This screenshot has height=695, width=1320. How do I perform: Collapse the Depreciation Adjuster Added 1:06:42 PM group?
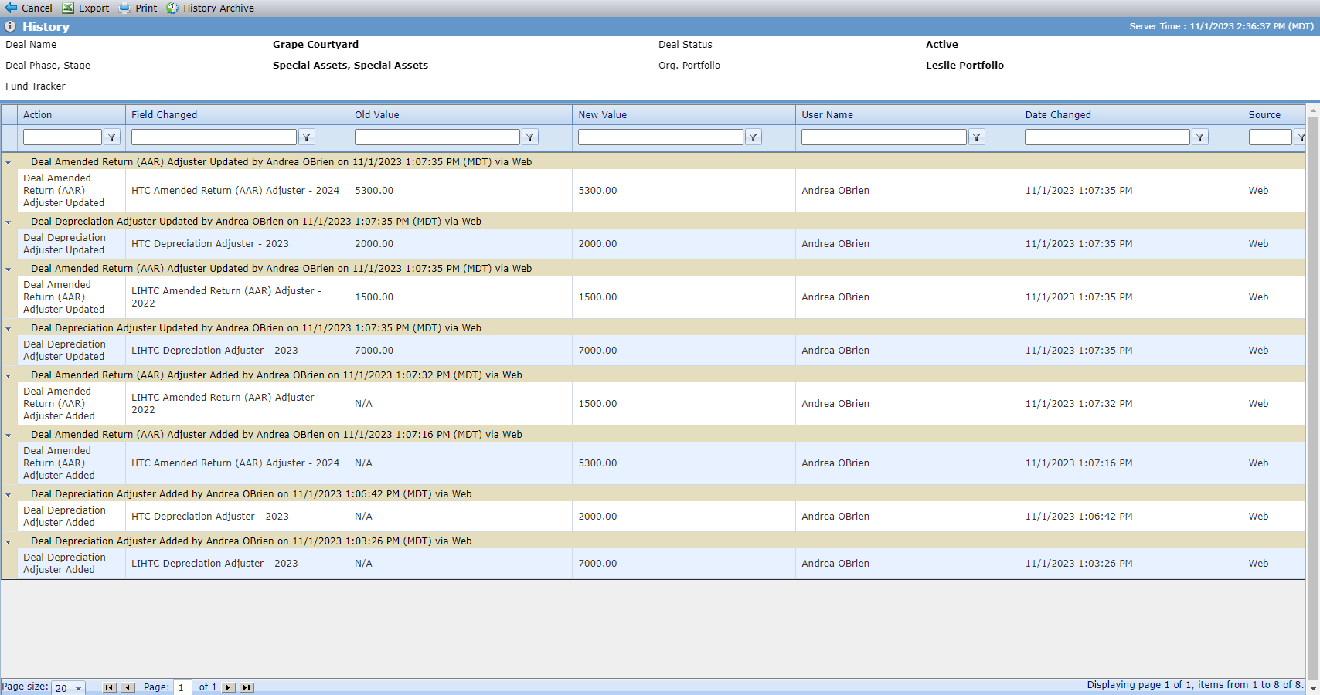[x=9, y=494]
